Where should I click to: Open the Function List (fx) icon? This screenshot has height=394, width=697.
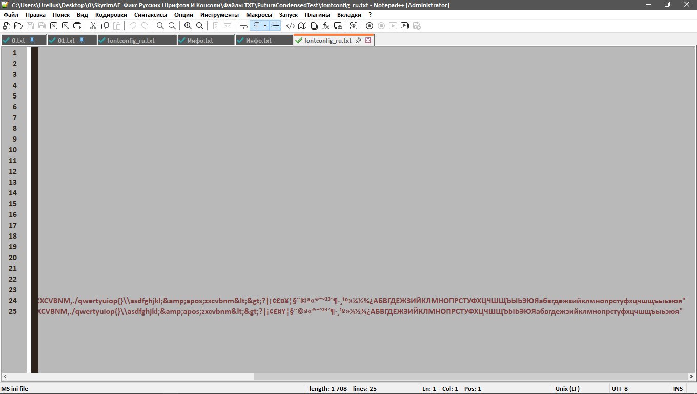point(325,26)
